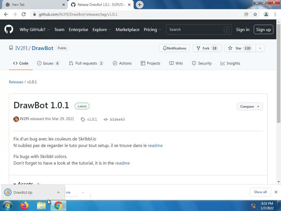Close the downloads bar

(x=276, y=192)
